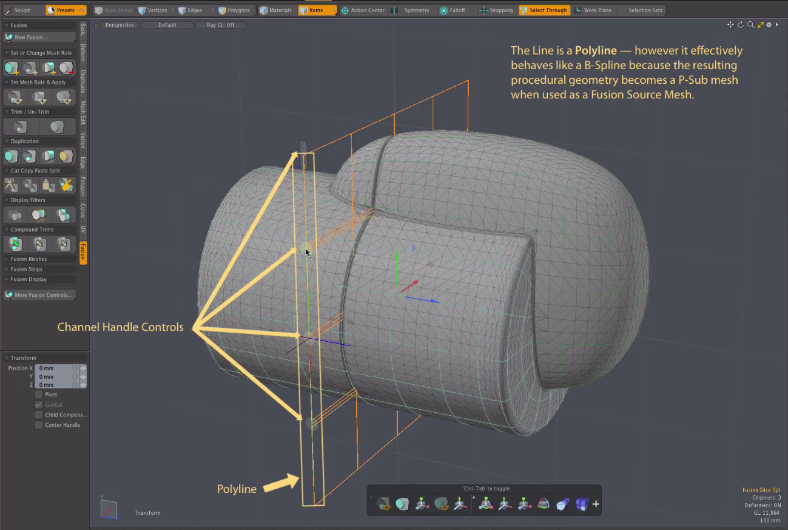Check the Child Compensation checkbox
This screenshot has height=530, width=788.
click(x=39, y=415)
